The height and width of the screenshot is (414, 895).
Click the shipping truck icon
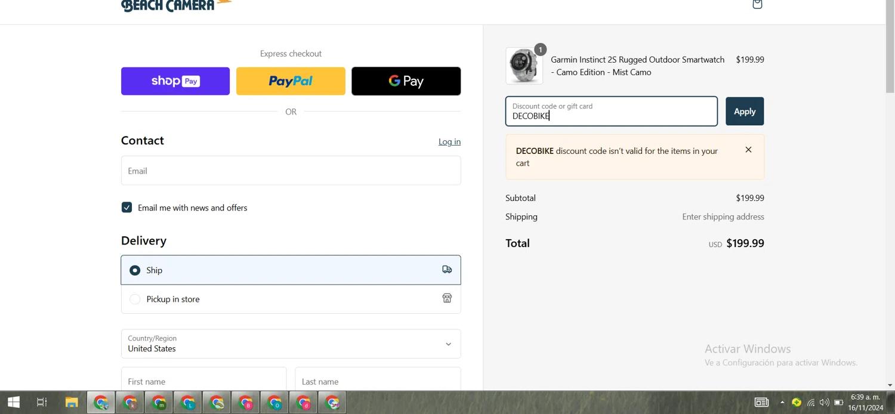(x=447, y=270)
